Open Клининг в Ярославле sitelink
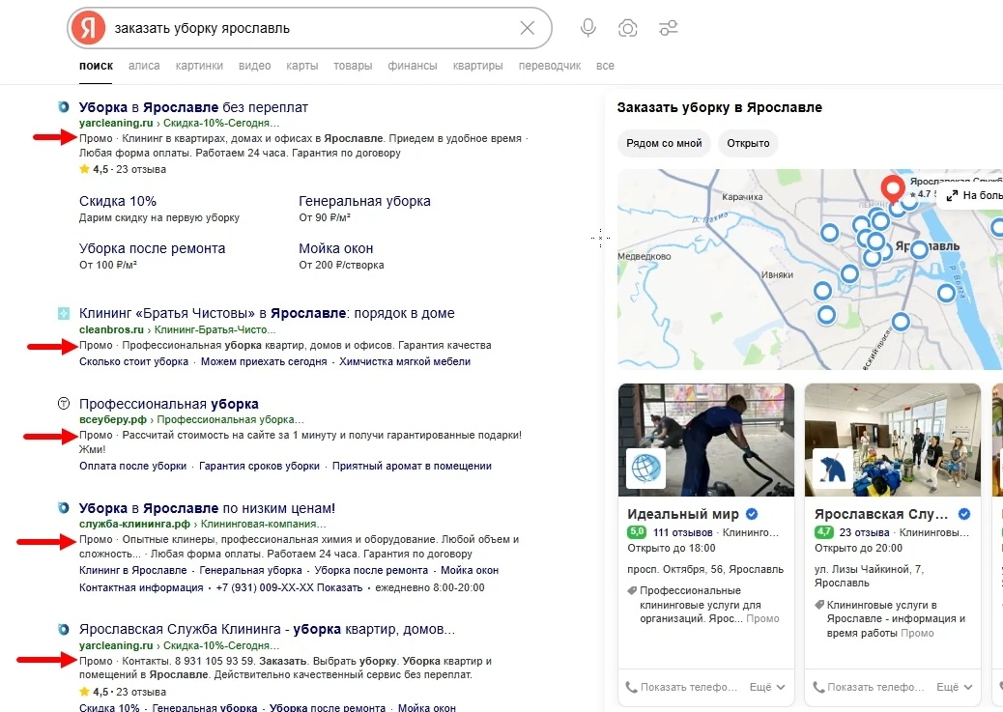Screen dimensions: 1003x712 click(133, 570)
